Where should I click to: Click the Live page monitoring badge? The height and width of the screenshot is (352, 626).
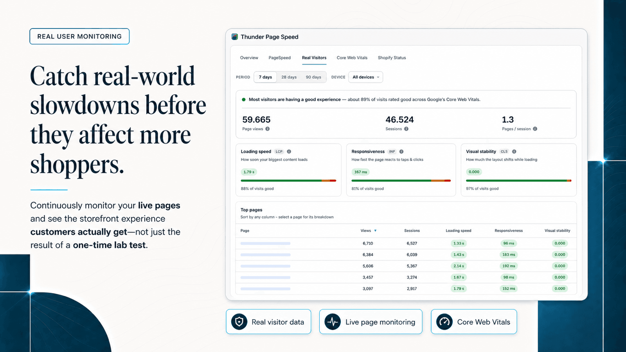coord(371,322)
